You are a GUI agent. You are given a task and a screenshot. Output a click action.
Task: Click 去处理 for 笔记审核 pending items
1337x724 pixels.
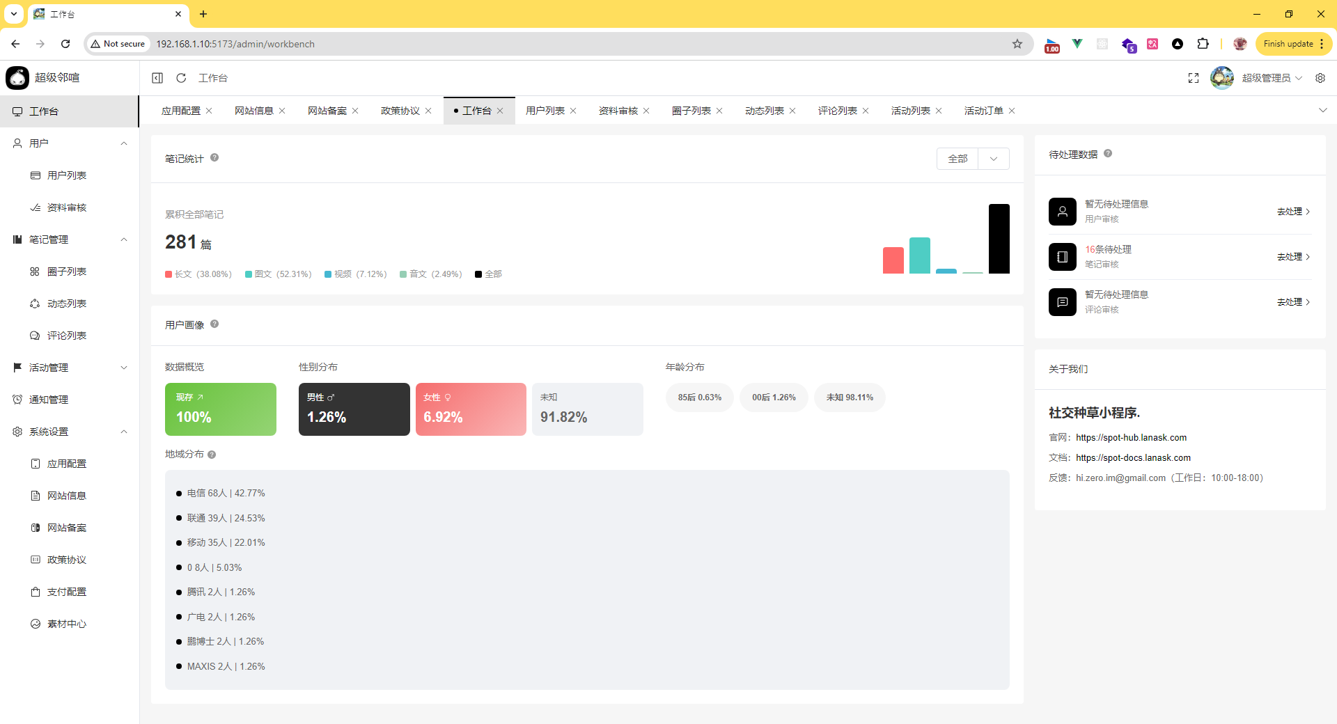(1292, 257)
